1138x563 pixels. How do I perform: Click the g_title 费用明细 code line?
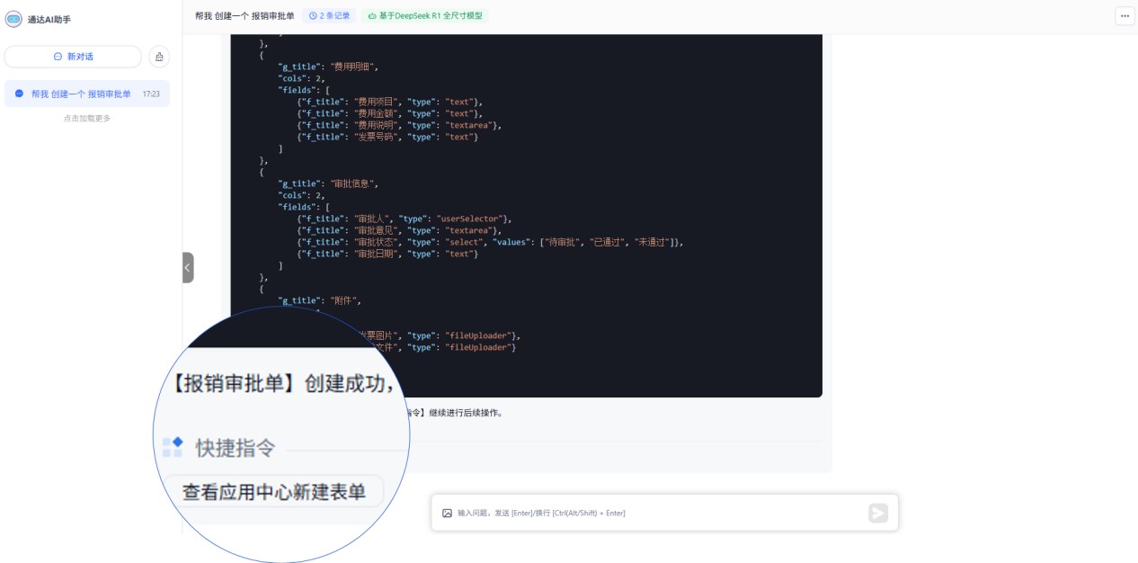pos(329,67)
